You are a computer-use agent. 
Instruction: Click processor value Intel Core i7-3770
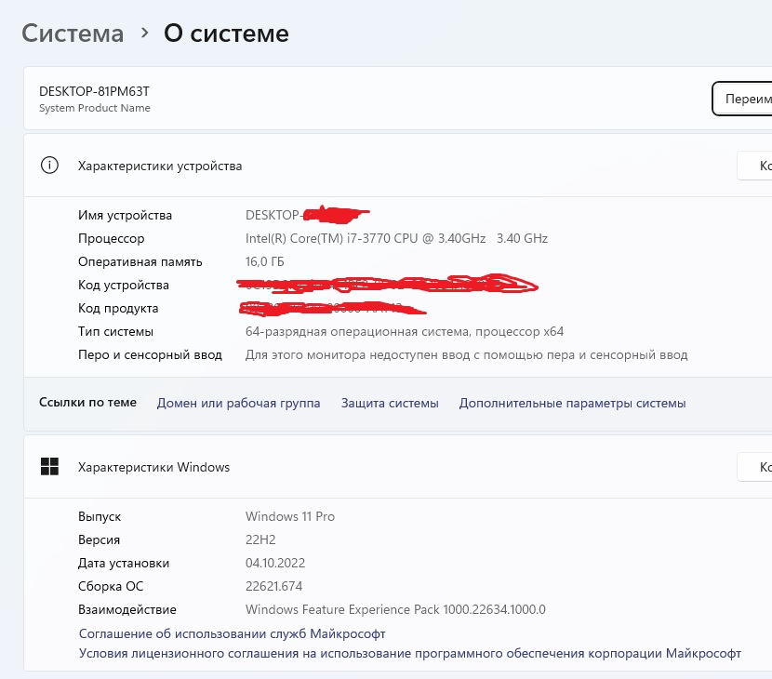396,238
